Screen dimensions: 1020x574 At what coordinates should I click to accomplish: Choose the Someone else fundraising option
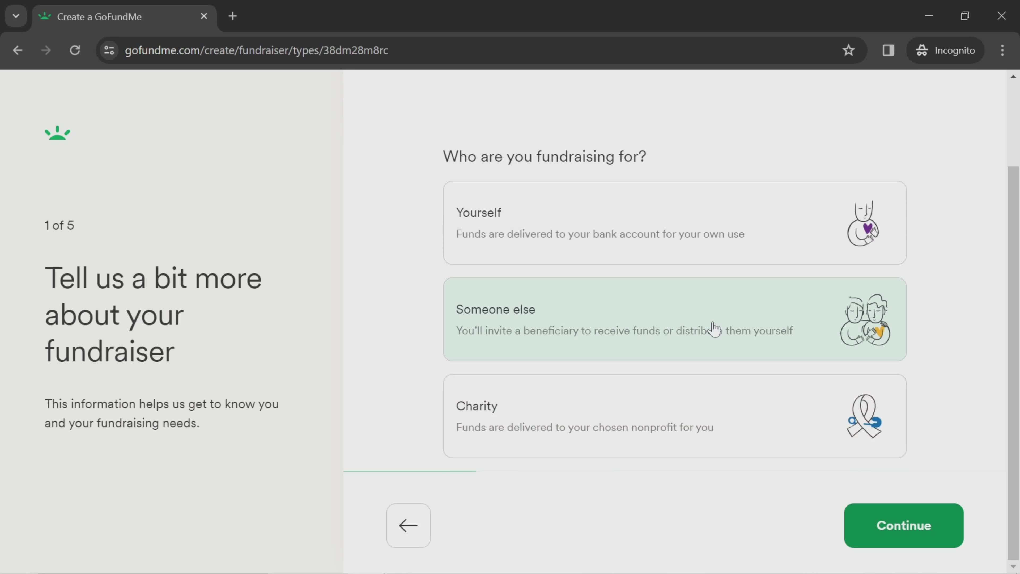coord(675,320)
